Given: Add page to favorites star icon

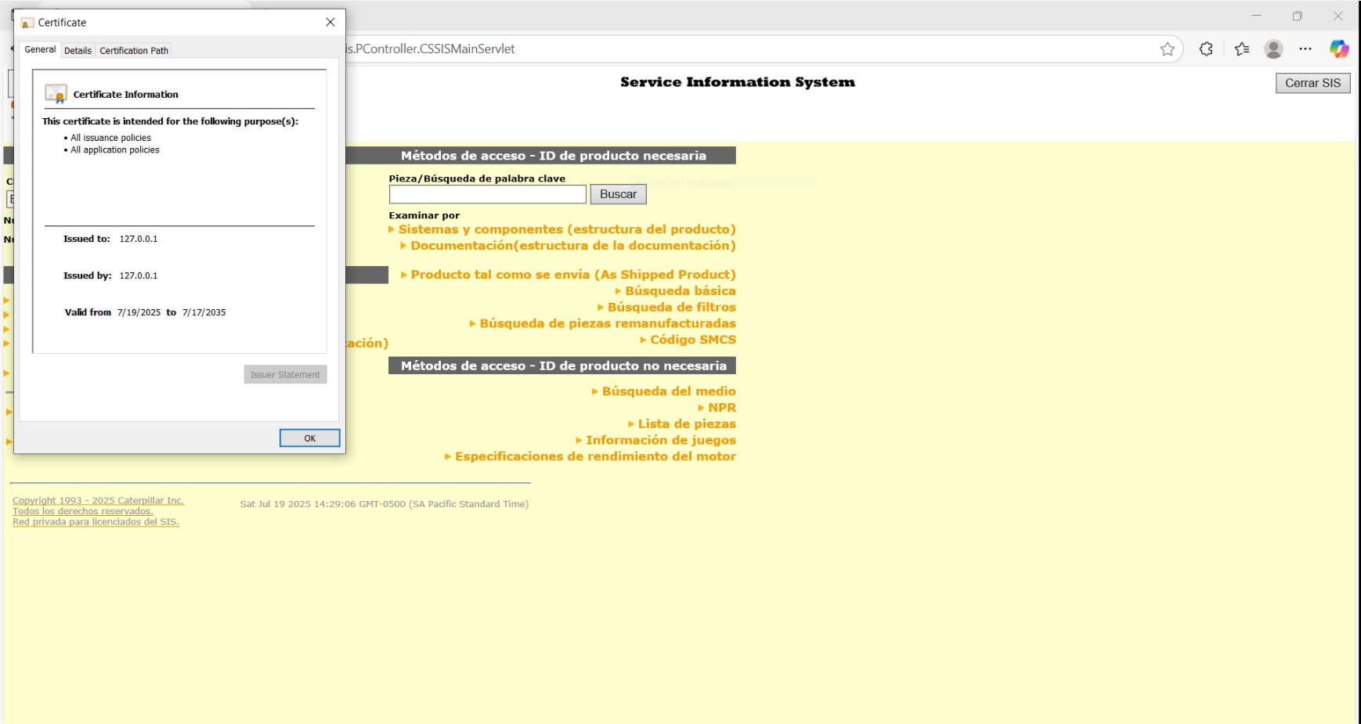Looking at the screenshot, I should (x=1168, y=49).
